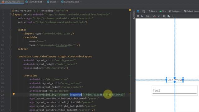Click the left constraint handle of Hello World

pos(166,80)
